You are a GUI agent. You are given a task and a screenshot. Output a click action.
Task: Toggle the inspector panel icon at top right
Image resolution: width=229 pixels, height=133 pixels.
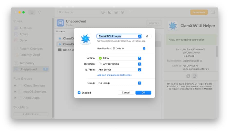[x=213, y=12]
